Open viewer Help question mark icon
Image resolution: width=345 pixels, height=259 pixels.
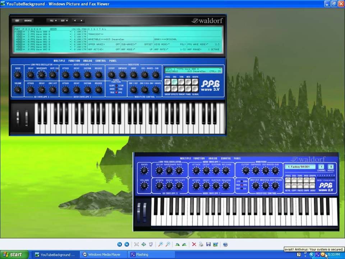point(225,244)
